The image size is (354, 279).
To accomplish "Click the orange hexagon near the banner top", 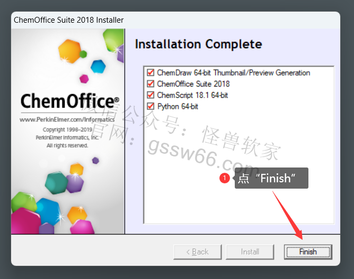I will (x=69, y=51).
